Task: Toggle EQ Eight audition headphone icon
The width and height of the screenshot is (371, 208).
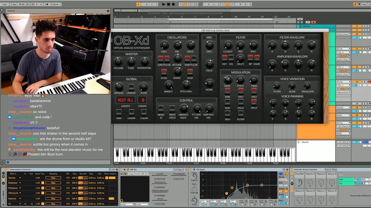Action: point(281,174)
